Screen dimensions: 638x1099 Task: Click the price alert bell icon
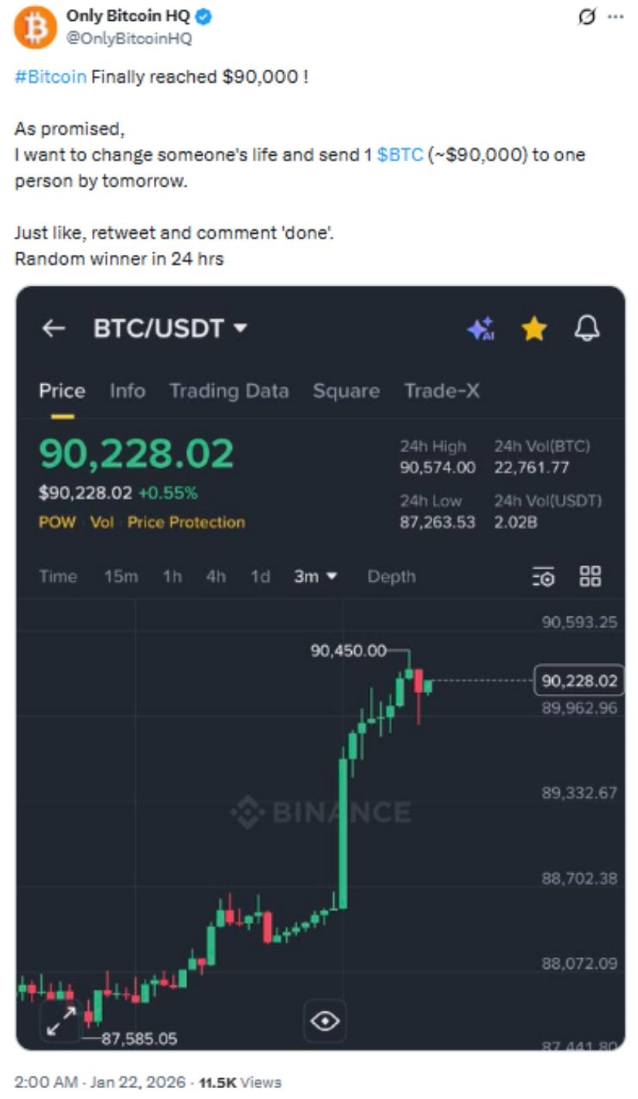587,329
